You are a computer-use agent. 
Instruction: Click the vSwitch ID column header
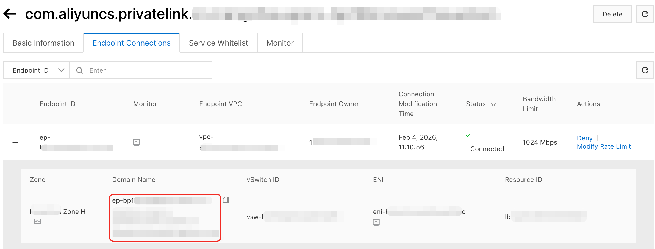(263, 179)
